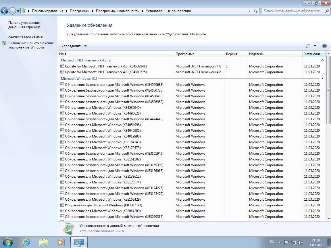Expand arrow after 'Программы' breadcrumb
Viewport: 331px width, 248px height.
(x=93, y=11)
